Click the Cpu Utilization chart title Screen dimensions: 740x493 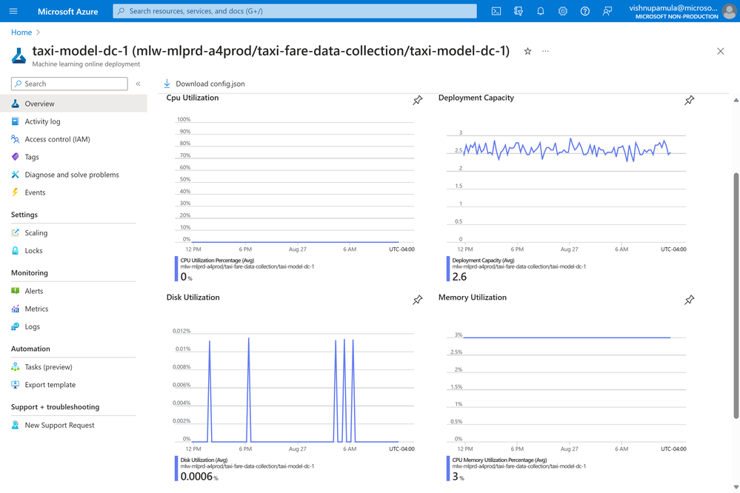(193, 98)
